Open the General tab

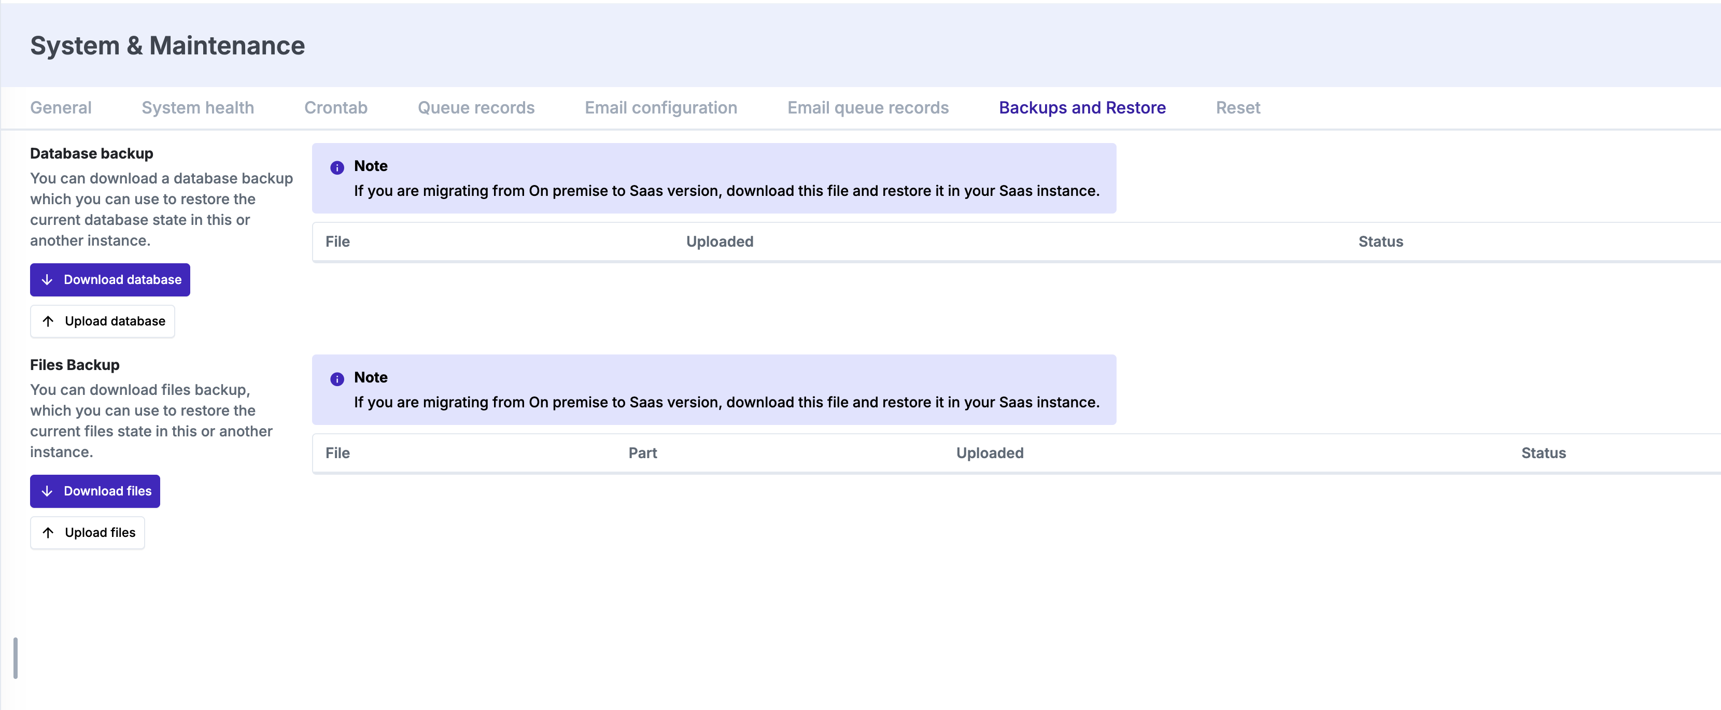[61, 107]
